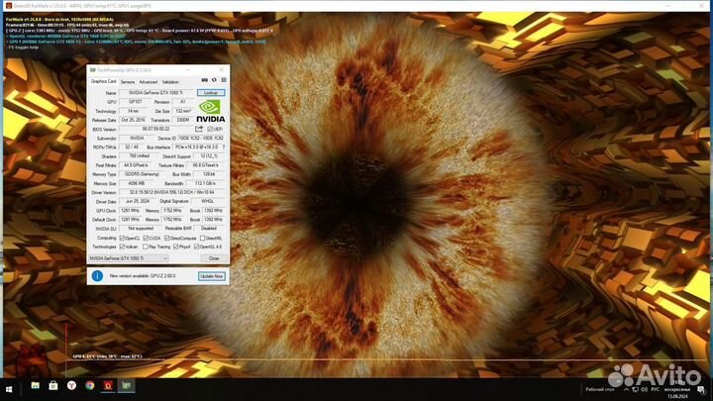Open the GPU selection dropdown

[x=129, y=257]
